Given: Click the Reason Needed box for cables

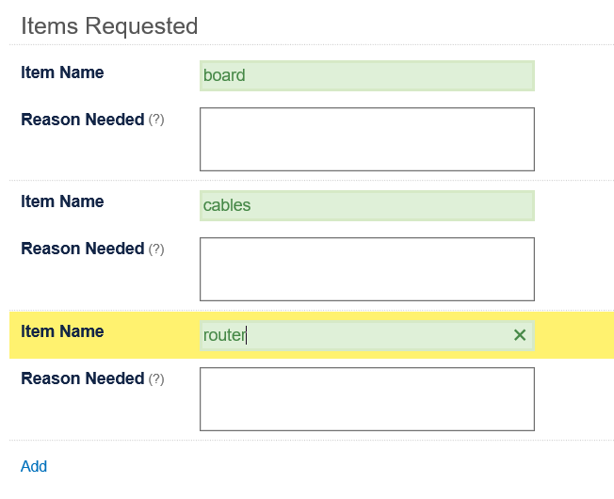Looking at the screenshot, I should (366, 269).
